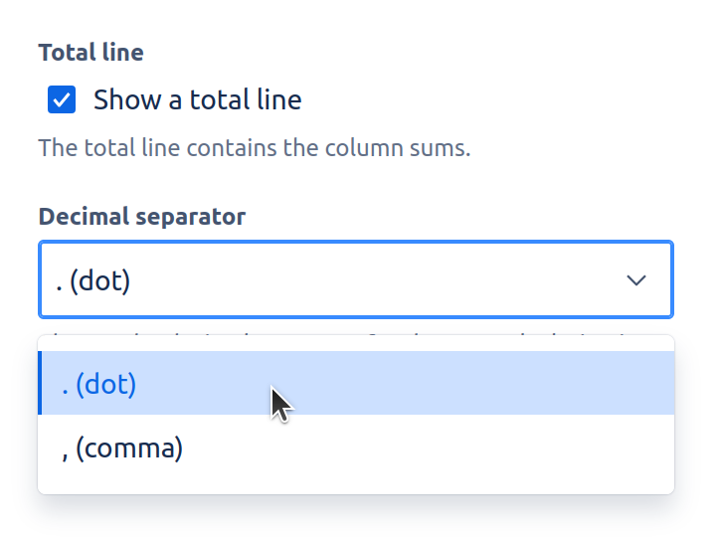
Task: Click the "total line contains the column sums" description
Action: click(254, 149)
